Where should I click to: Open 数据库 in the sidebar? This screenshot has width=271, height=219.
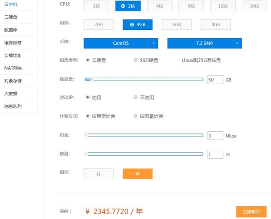[11, 30]
